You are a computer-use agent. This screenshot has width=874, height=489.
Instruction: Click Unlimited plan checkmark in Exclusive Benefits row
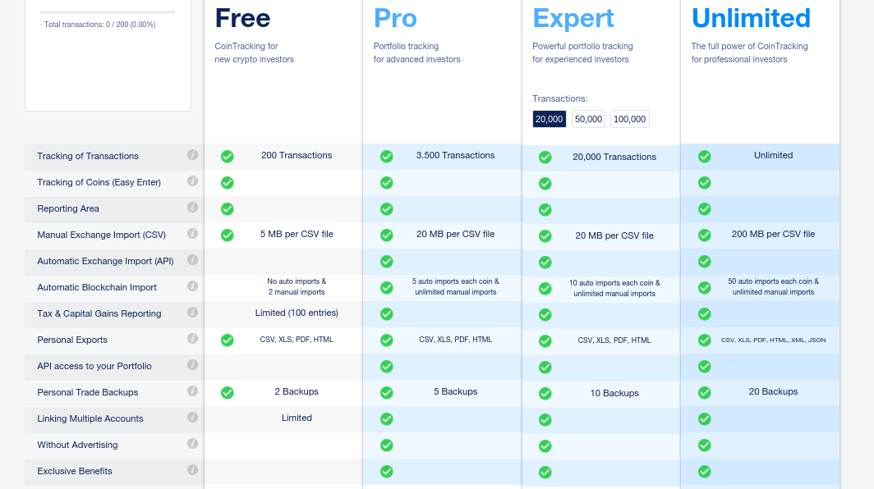[x=705, y=472]
